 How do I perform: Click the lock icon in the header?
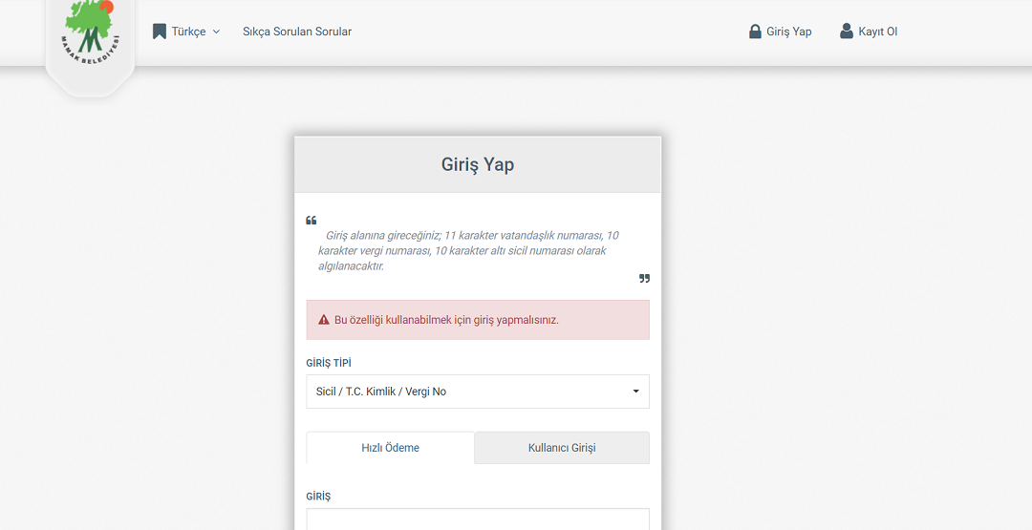[755, 32]
